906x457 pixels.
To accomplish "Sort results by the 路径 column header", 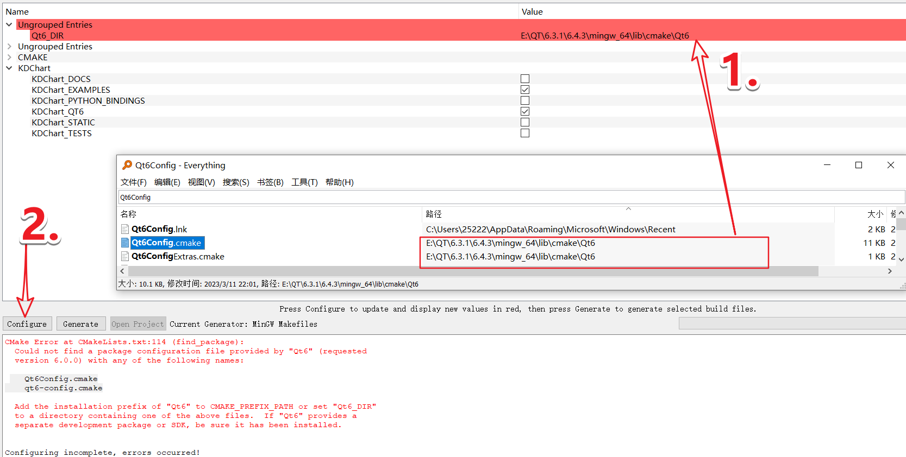I will pos(628,214).
